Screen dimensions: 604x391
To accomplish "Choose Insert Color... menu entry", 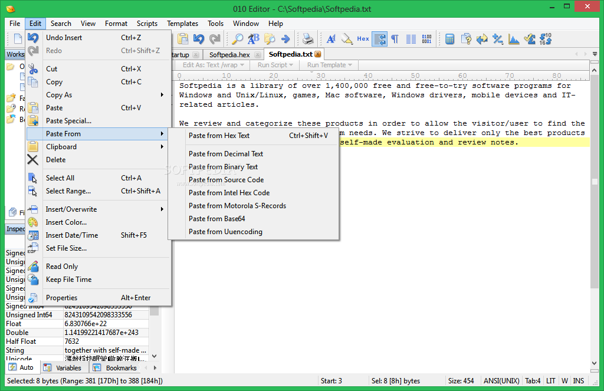I will coord(99,222).
